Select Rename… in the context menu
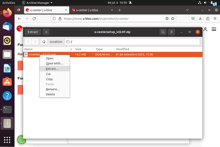The width and height of the screenshot is (220, 147). pos(53,89)
